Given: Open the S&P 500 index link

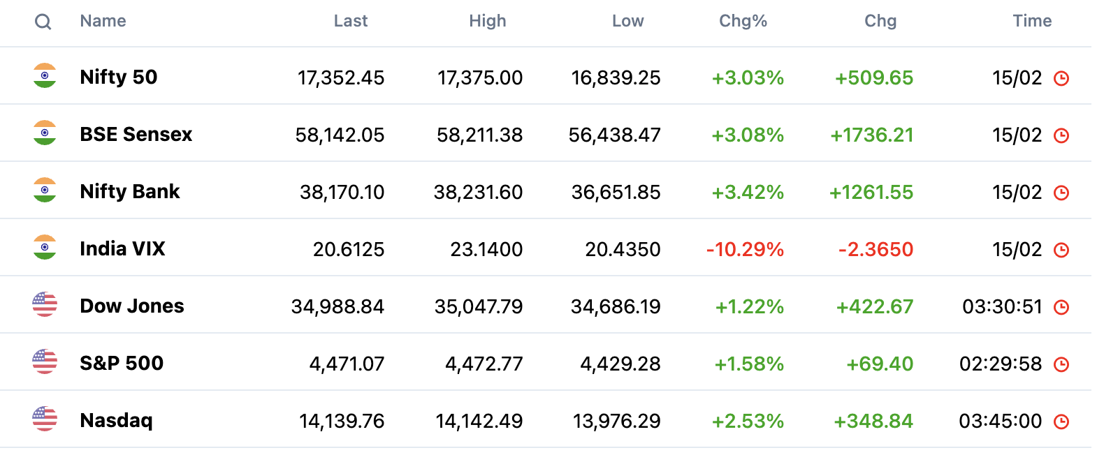Looking at the screenshot, I should point(122,363).
